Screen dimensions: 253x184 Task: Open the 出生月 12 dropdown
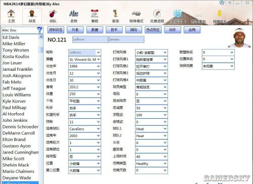85,73
